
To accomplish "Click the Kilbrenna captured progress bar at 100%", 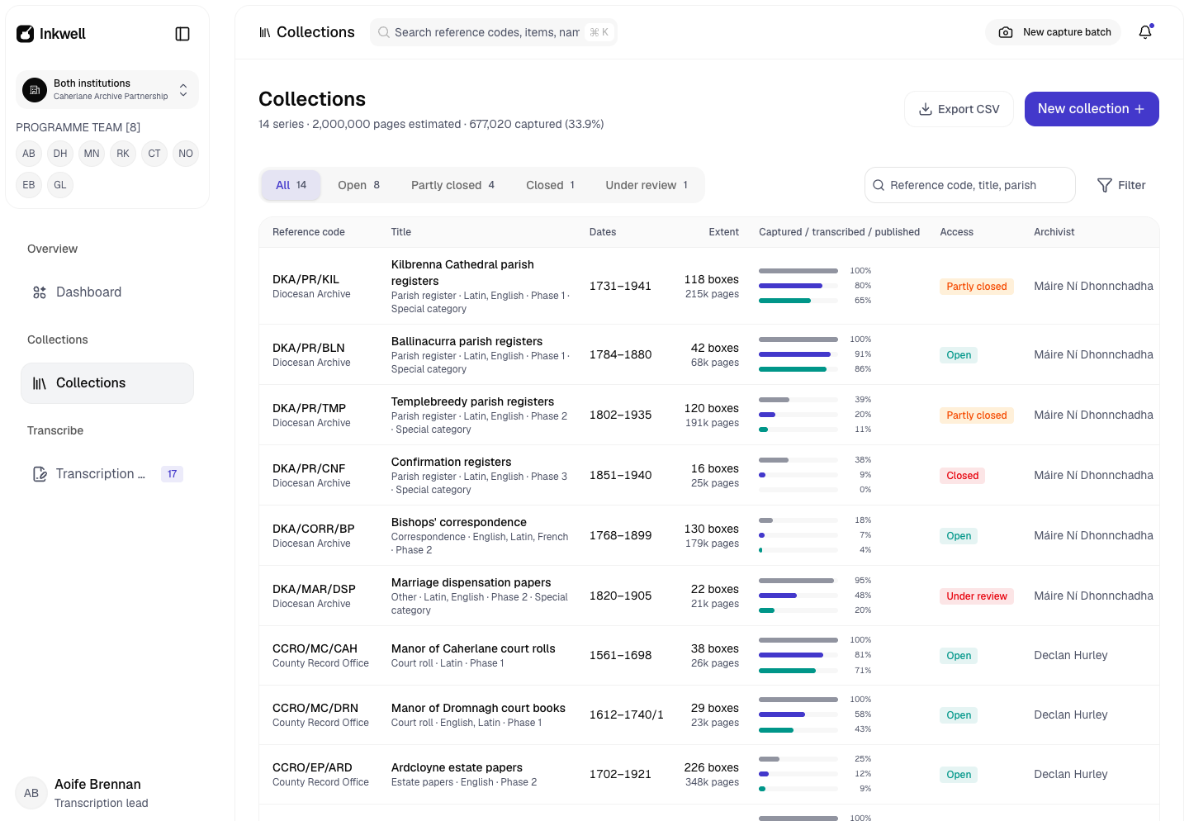I will point(798,271).
